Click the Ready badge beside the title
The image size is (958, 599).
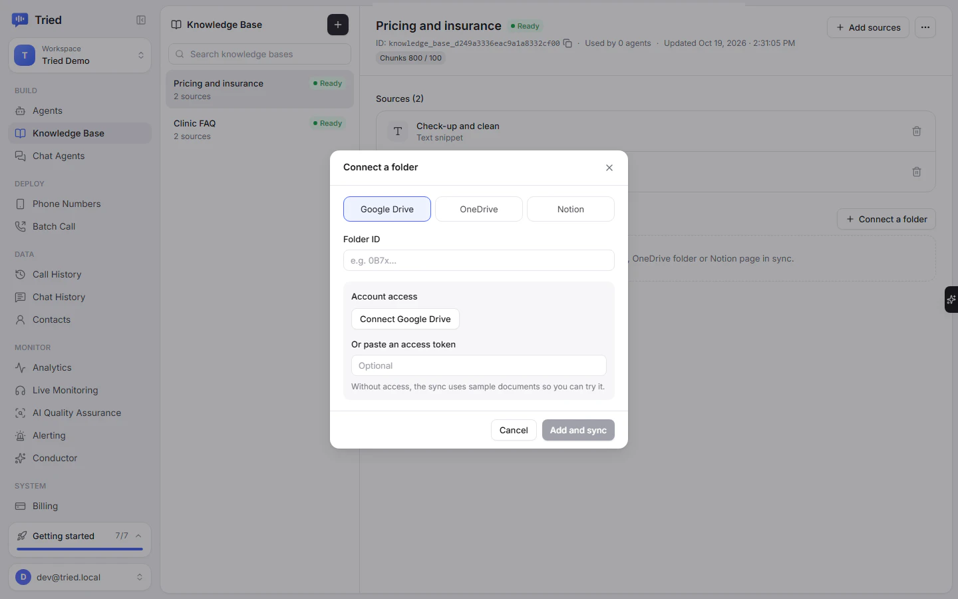(526, 26)
